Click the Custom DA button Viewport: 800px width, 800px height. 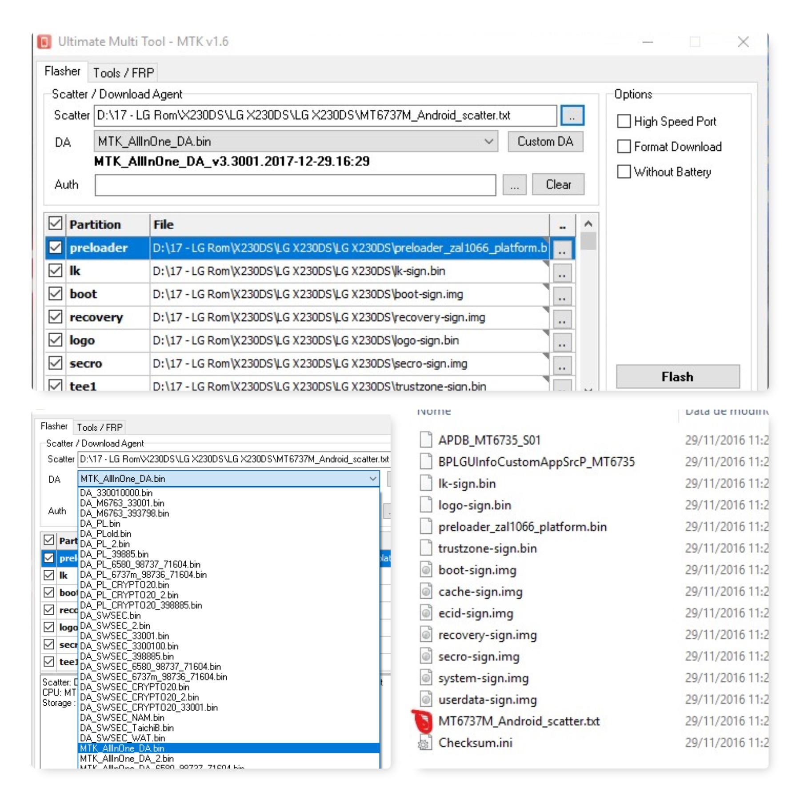(545, 141)
